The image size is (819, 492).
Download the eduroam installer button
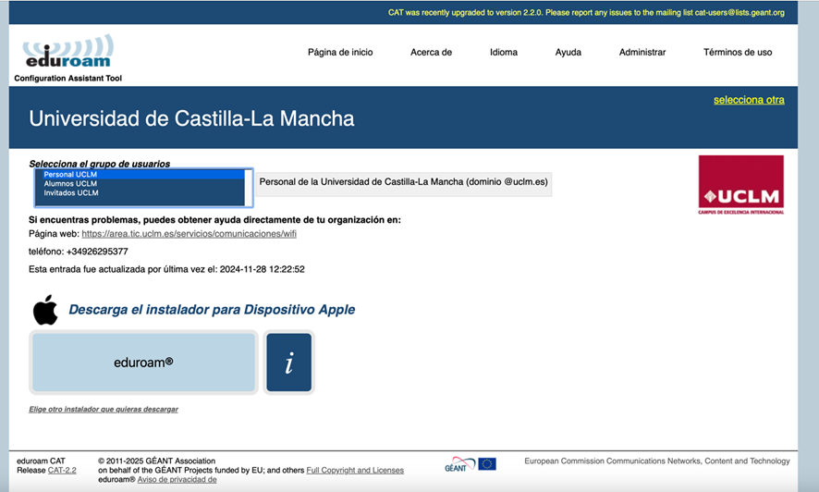pos(143,363)
